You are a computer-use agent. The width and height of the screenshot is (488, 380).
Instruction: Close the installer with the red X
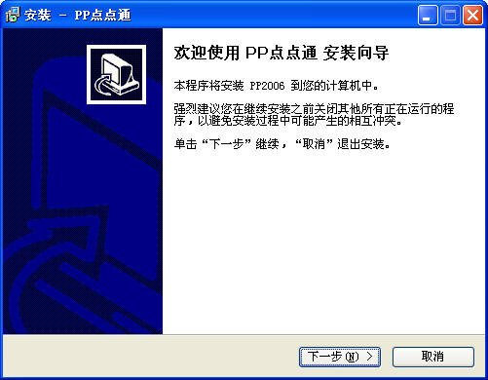[x=472, y=15]
